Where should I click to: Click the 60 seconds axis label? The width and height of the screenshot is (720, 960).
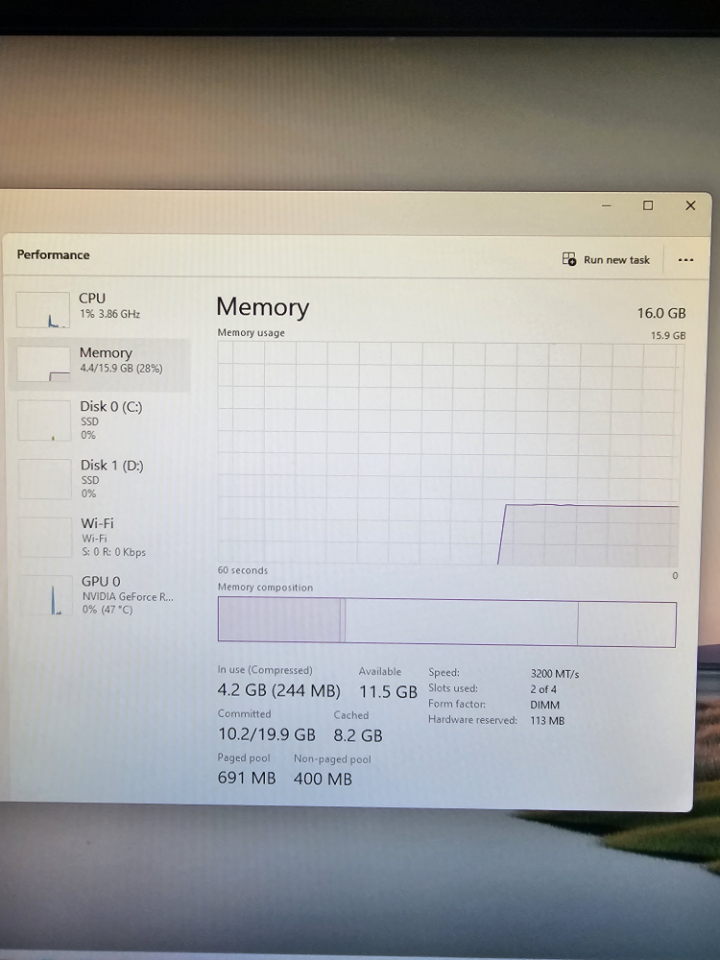[x=243, y=570]
